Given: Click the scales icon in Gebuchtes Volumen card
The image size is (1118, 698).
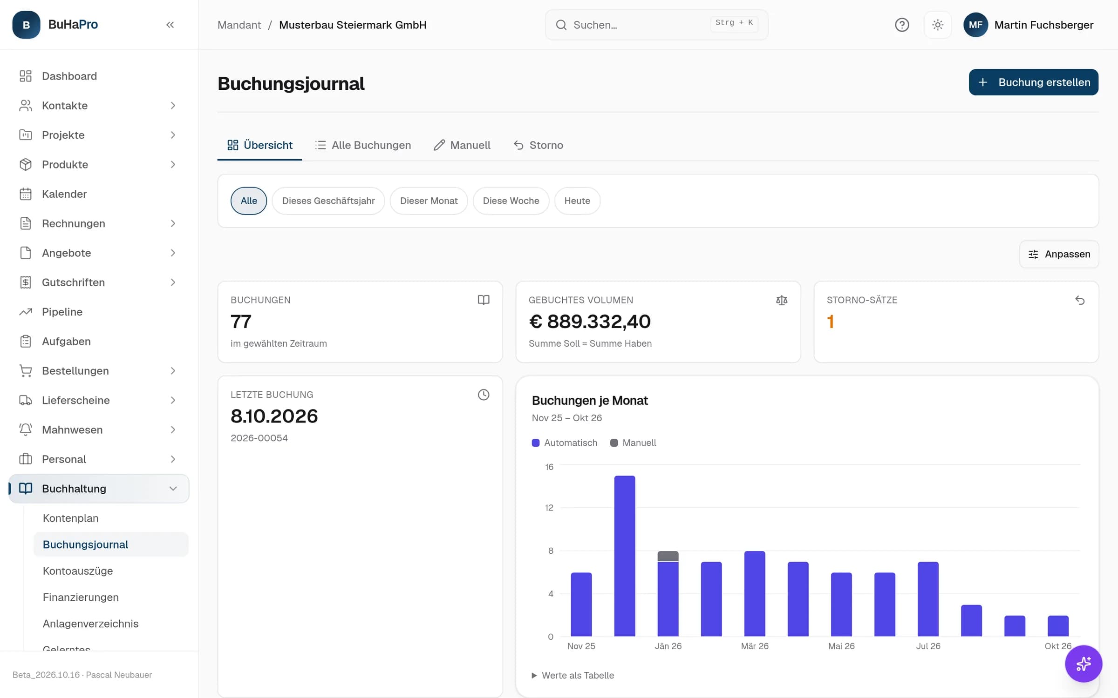Looking at the screenshot, I should tap(782, 300).
